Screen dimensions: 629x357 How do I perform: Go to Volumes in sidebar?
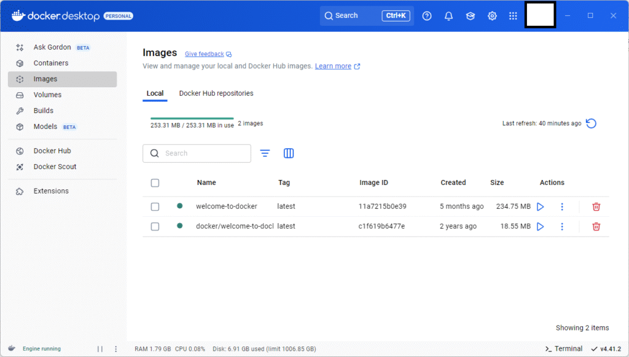click(x=63, y=95)
